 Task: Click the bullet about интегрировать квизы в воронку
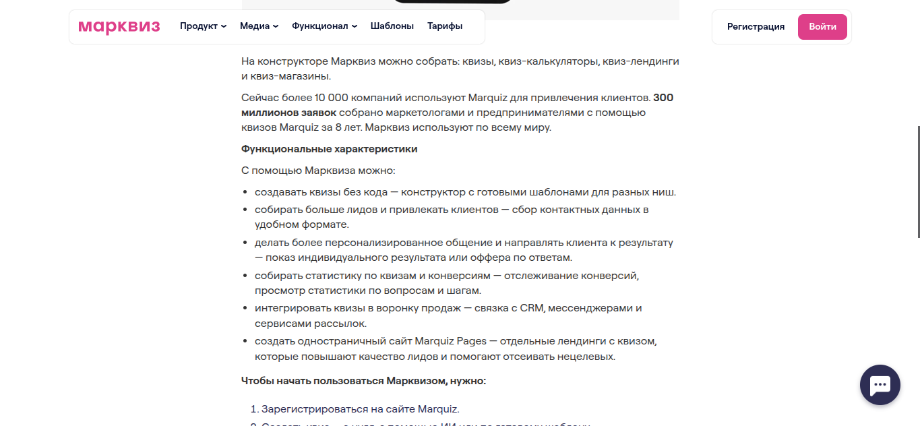(x=448, y=315)
